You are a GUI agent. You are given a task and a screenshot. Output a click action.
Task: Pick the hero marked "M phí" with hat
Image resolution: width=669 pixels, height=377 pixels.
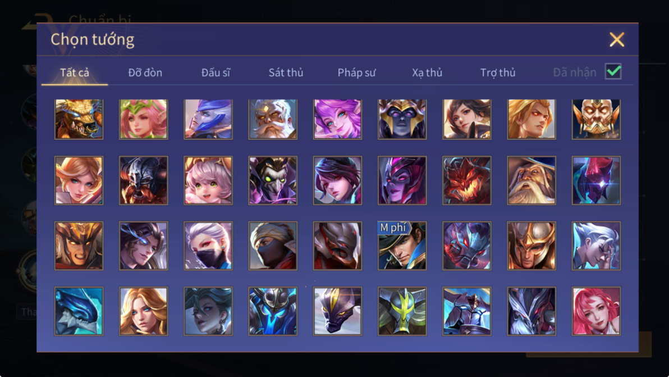click(402, 246)
